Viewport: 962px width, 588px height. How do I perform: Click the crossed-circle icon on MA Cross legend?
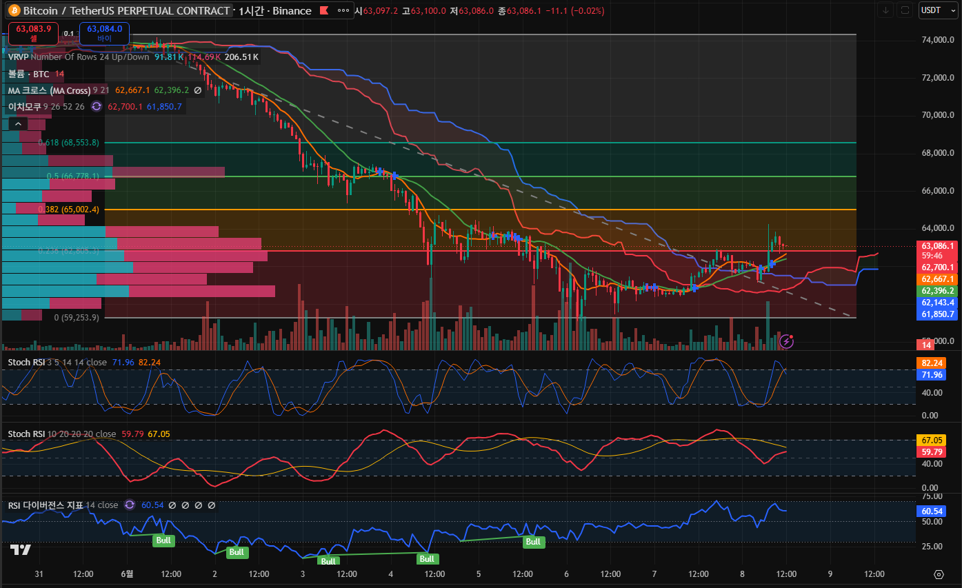[198, 90]
